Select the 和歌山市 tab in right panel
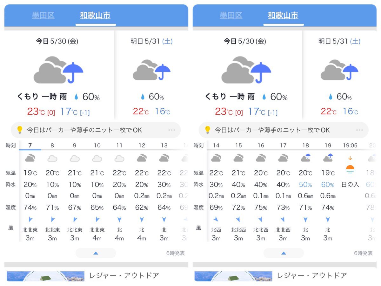Viewport: 381px width, 286px height. pyautogui.click(x=283, y=15)
